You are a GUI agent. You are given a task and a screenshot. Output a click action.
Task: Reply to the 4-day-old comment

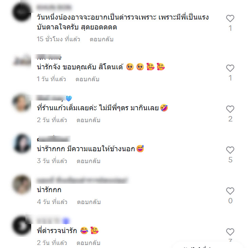click(89, 202)
